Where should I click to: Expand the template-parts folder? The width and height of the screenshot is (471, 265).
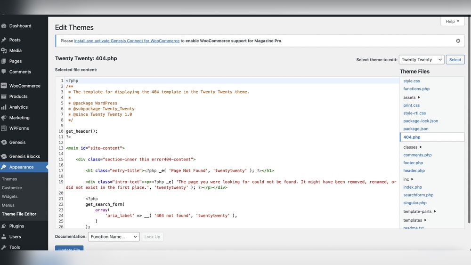coord(420,211)
